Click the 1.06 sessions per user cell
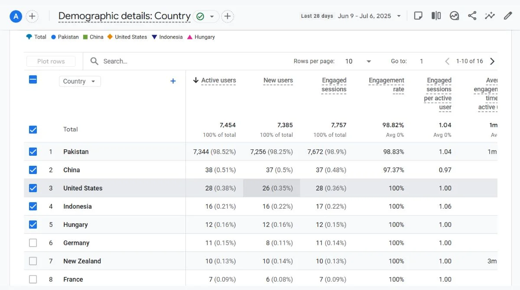The width and height of the screenshot is (520, 290). pos(445,206)
